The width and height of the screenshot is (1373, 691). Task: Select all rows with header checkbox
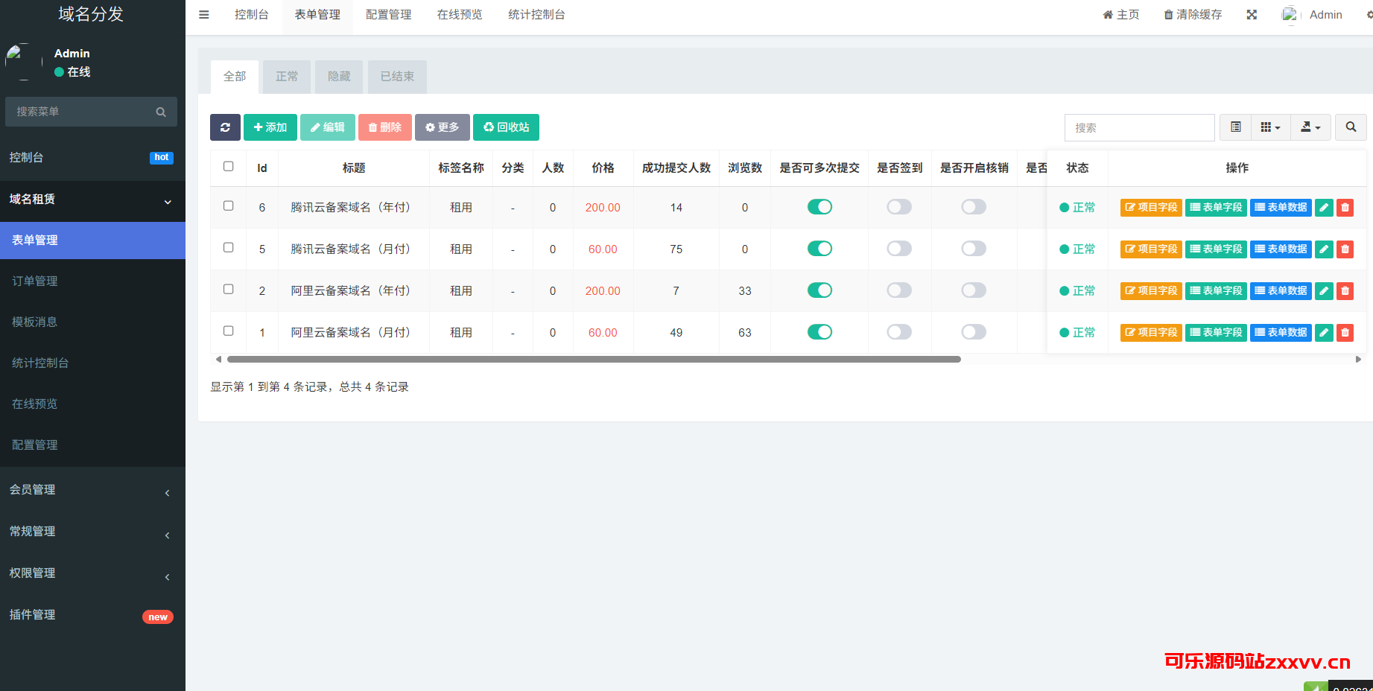229,167
